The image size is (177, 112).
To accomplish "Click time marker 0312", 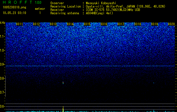I will pyautogui.click(x=36, y=24).
